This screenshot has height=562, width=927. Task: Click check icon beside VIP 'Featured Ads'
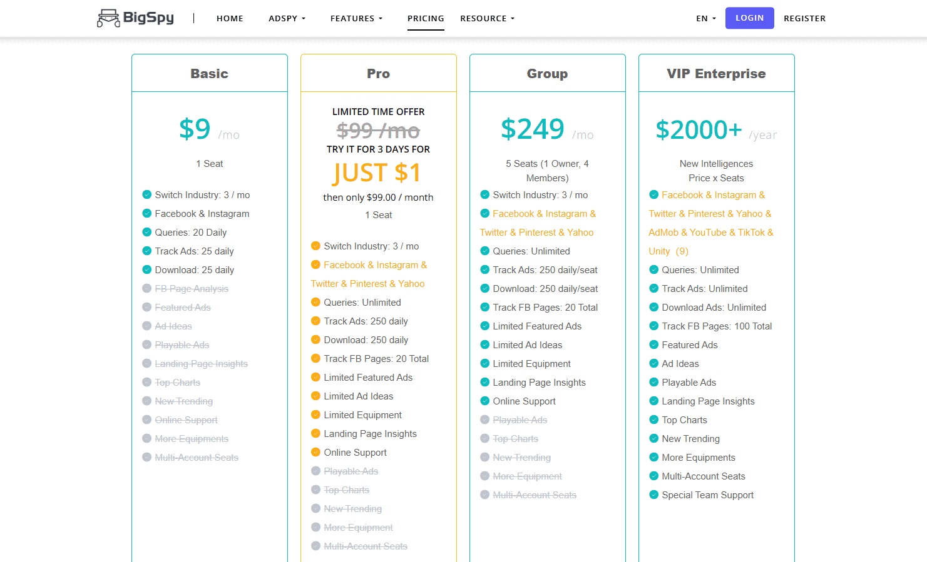click(654, 344)
